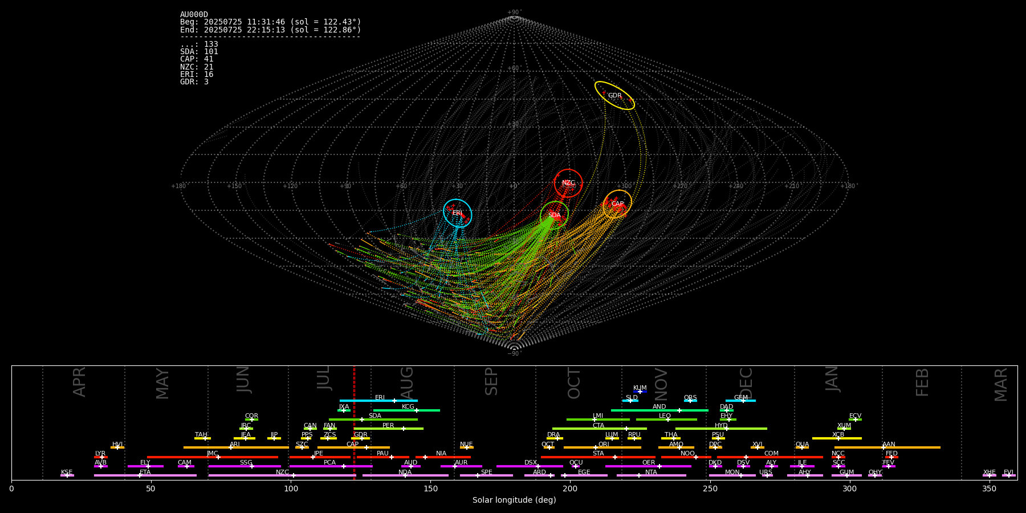The image size is (1026, 513).
Task: Select the LEO shower bar in timeline
Action: click(666, 420)
